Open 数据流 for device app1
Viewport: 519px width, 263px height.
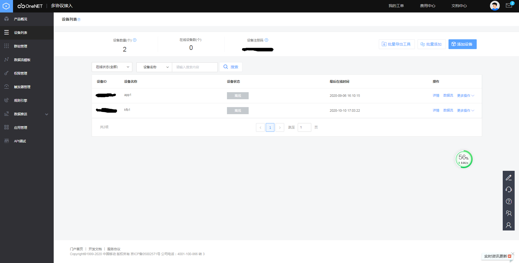click(x=448, y=95)
